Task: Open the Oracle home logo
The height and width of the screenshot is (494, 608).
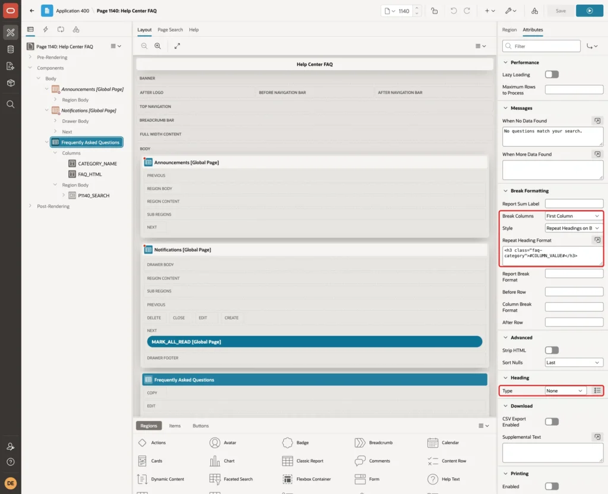Action: coord(11,11)
